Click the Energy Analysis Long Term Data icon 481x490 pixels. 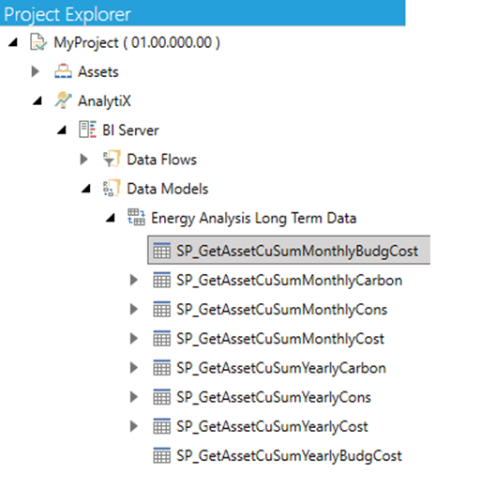136,218
